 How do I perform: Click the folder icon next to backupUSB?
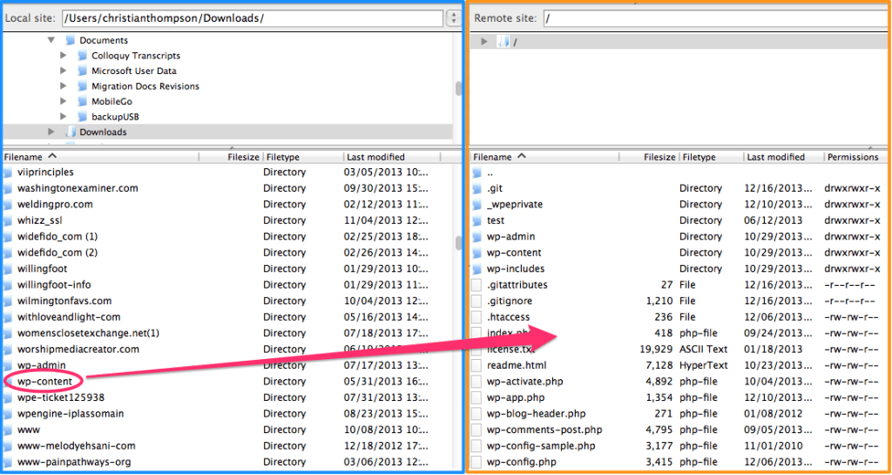point(83,117)
